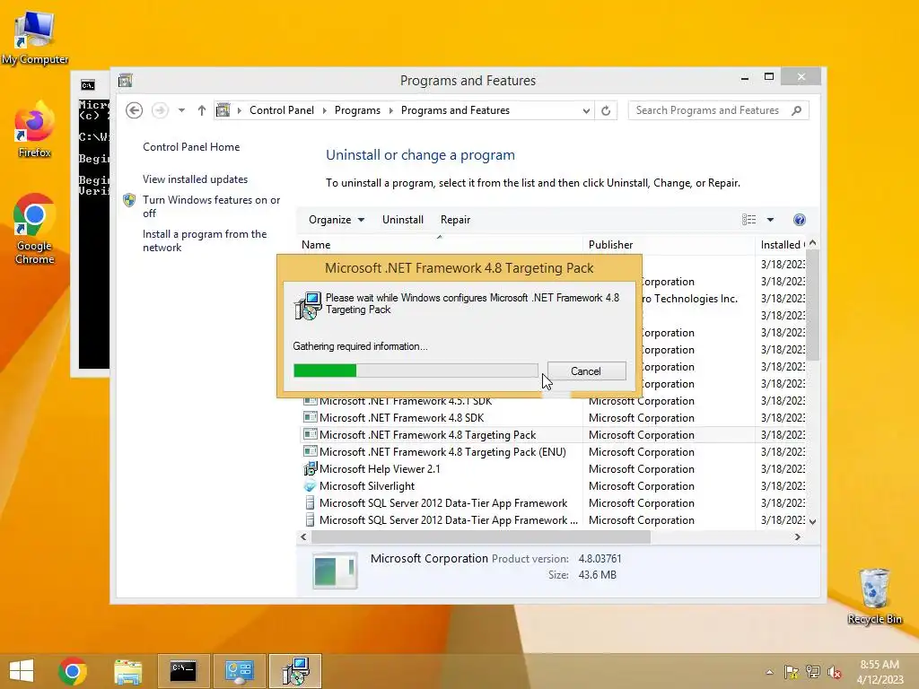Click the Action Center flag tray icon

(x=792, y=672)
